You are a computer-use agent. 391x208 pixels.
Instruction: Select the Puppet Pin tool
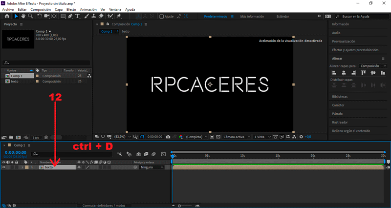(119, 16)
